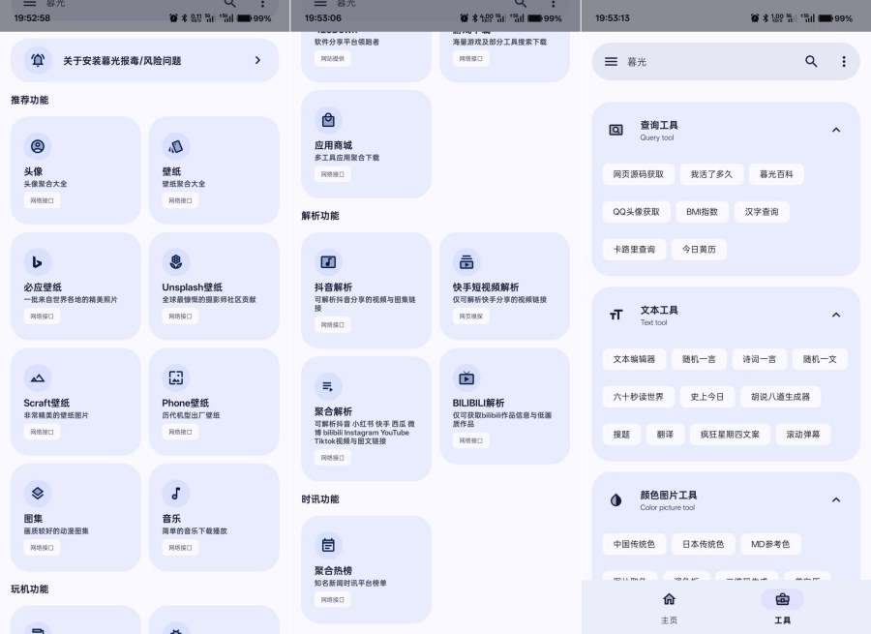This screenshot has height=634, width=871.
Task: Collapse the 文本工具 section chevron
Action: tap(836, 315)
